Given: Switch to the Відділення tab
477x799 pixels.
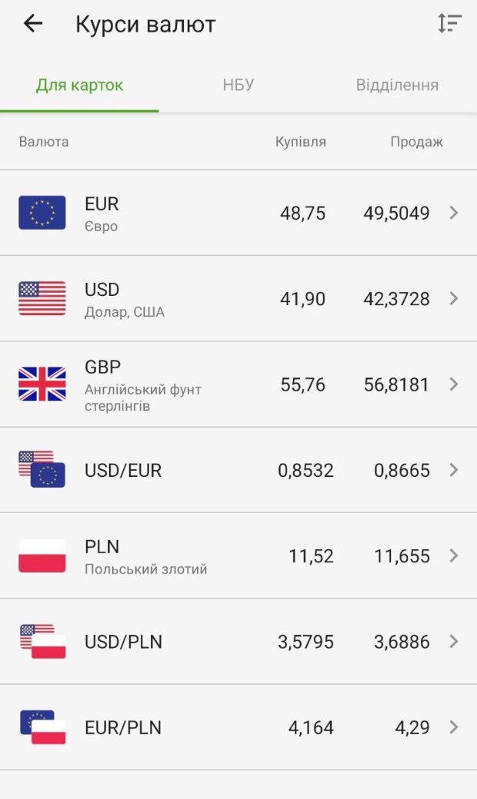Looking at the screenshot, I should 397,85.
